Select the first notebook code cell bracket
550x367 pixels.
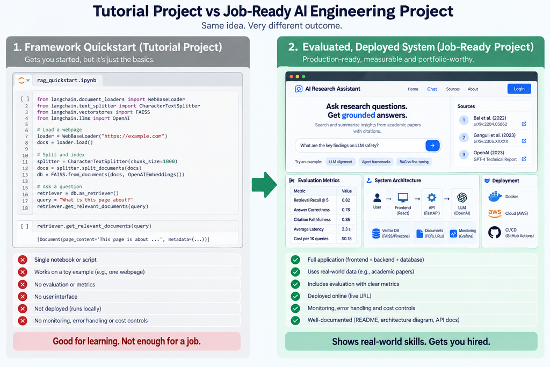click(x=25, y=99)
